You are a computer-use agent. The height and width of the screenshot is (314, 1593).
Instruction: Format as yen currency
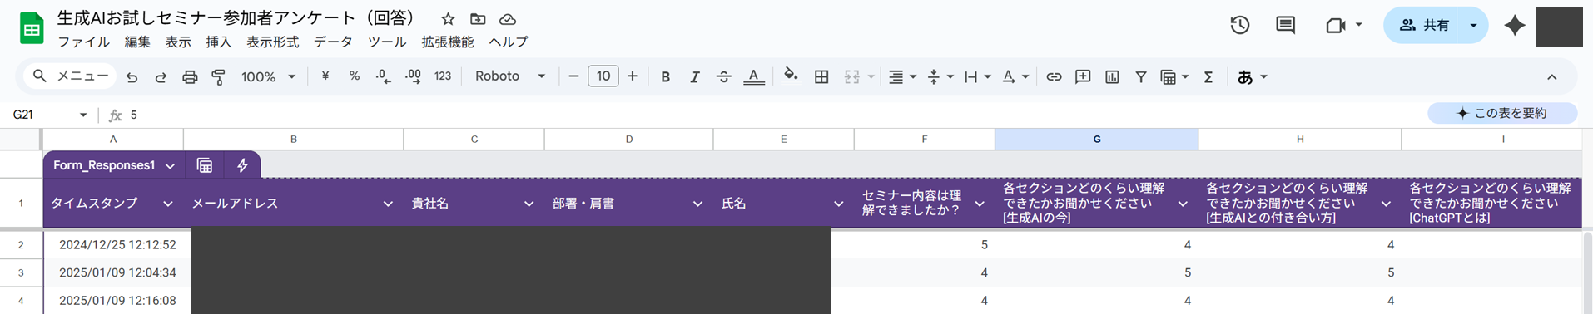coord(325,76)
